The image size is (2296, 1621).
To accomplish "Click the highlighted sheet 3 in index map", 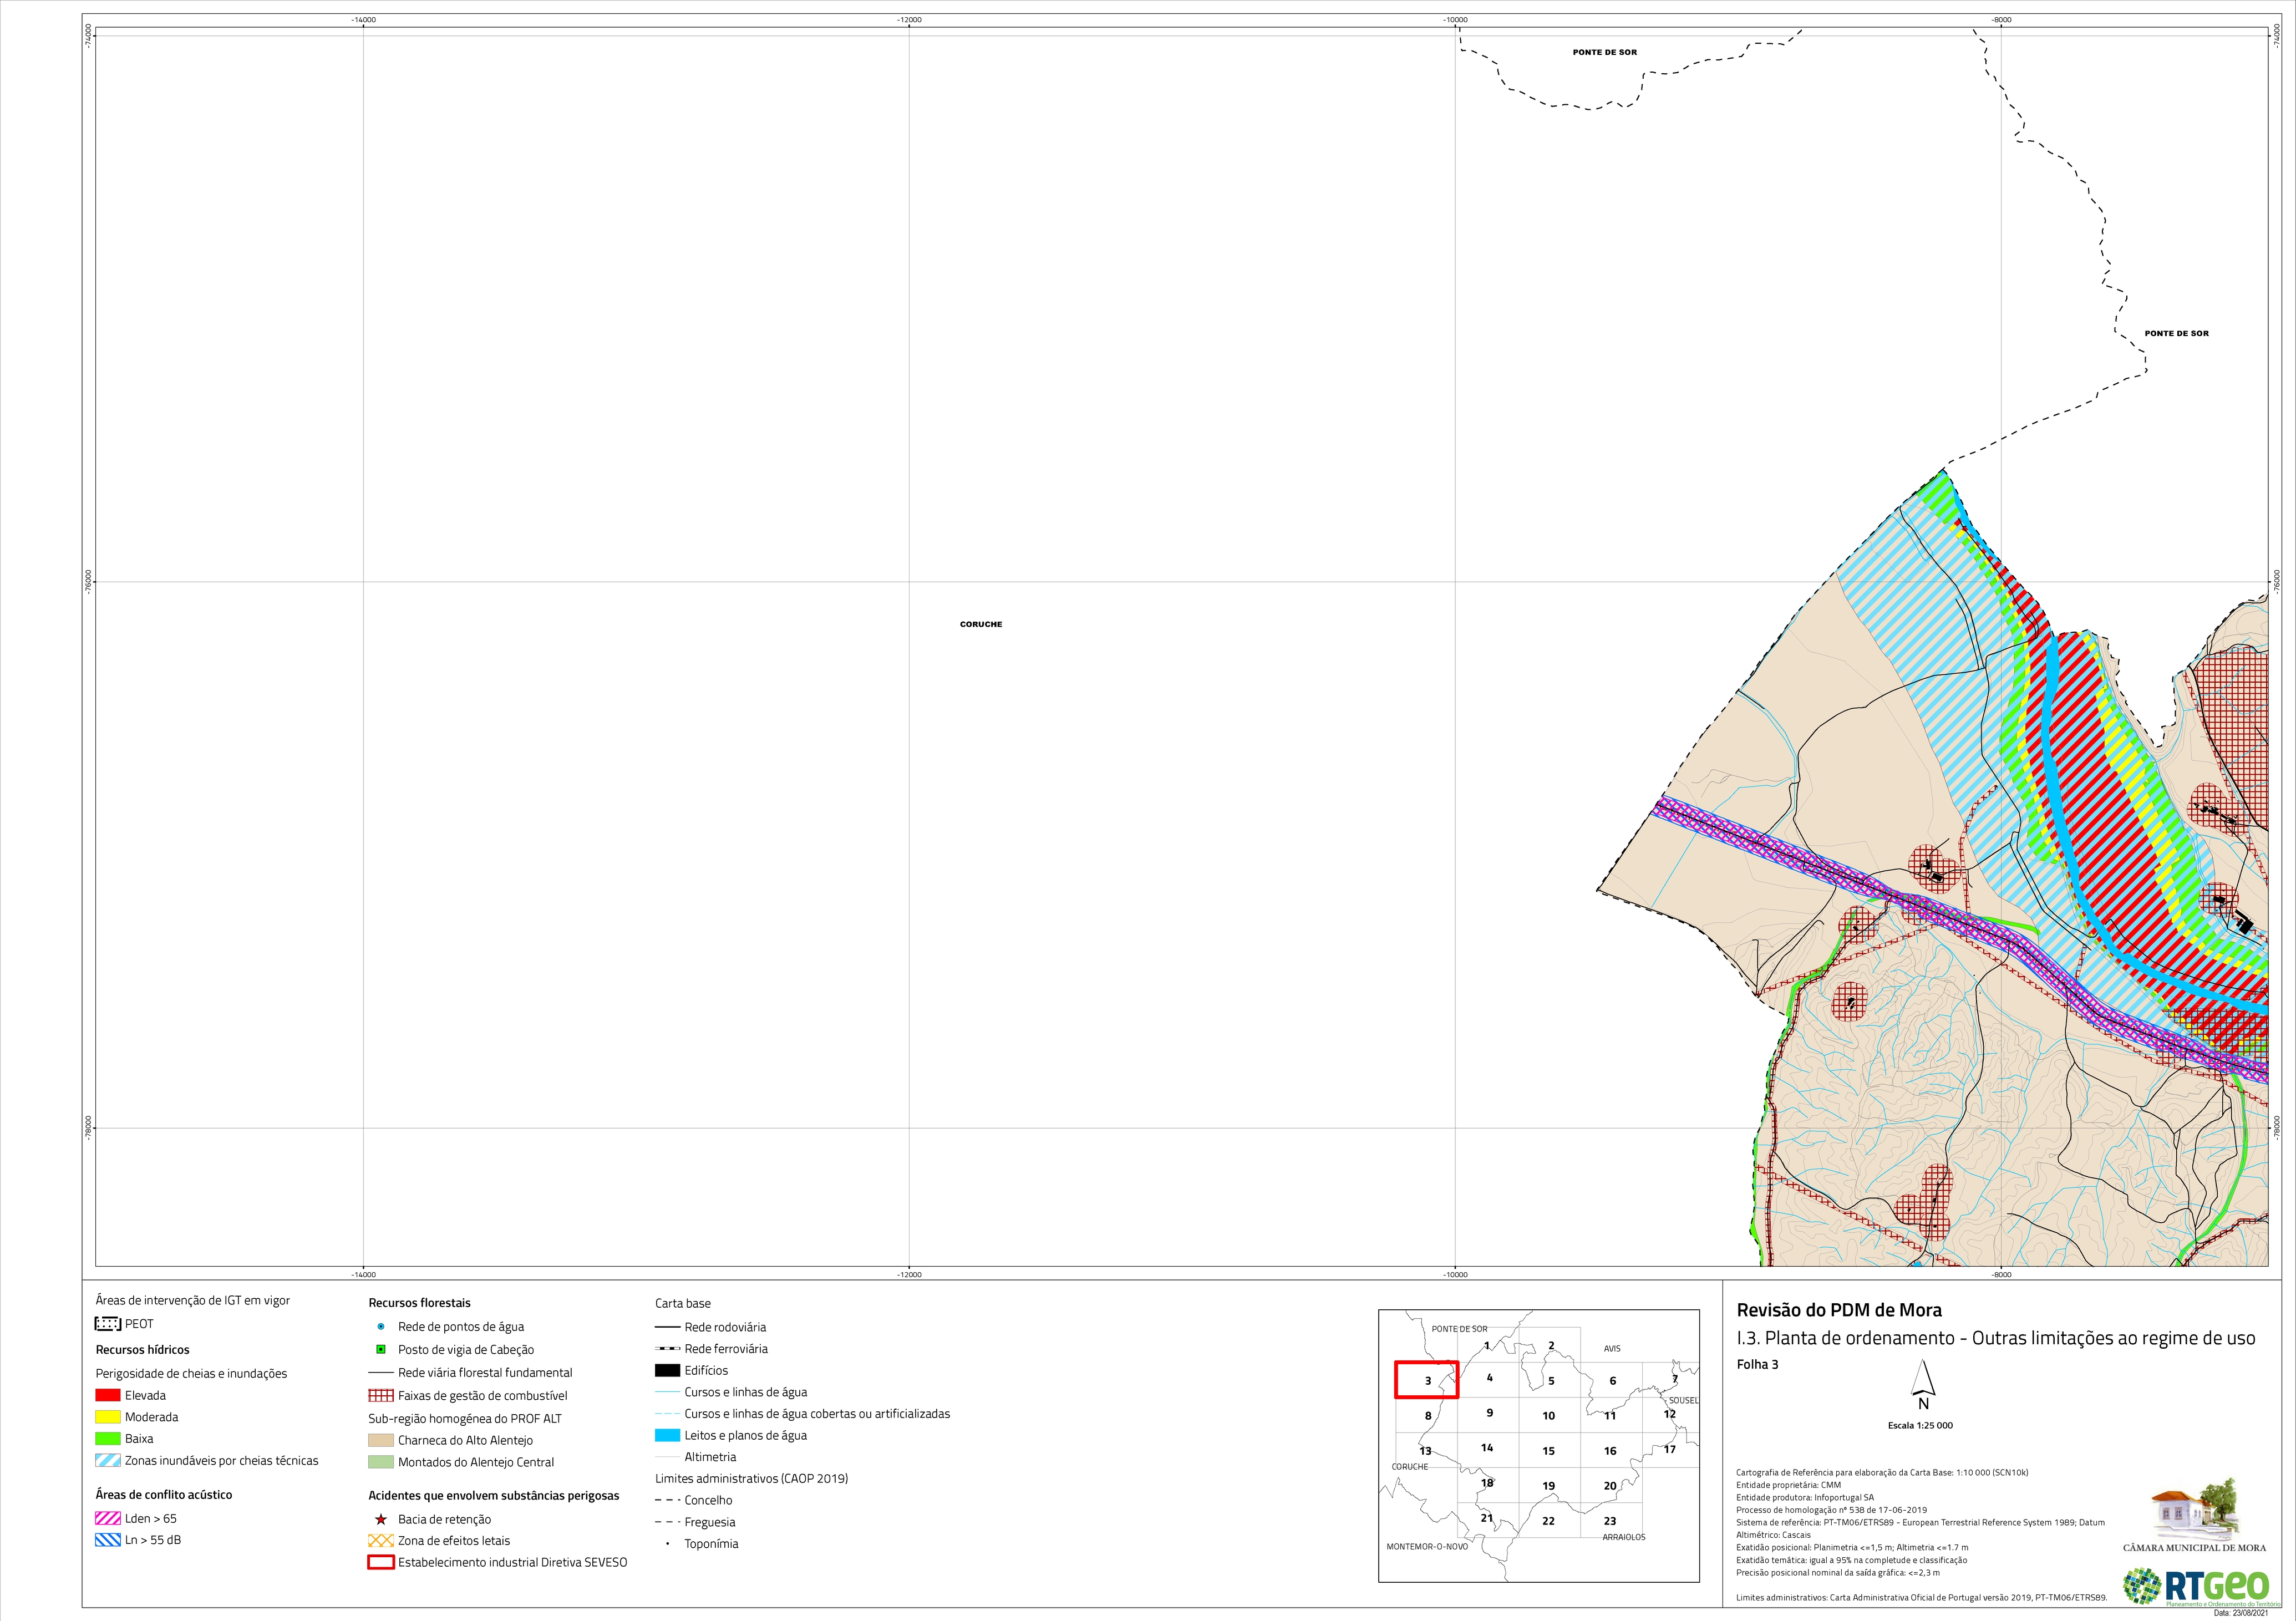I will [1427, 1380].
